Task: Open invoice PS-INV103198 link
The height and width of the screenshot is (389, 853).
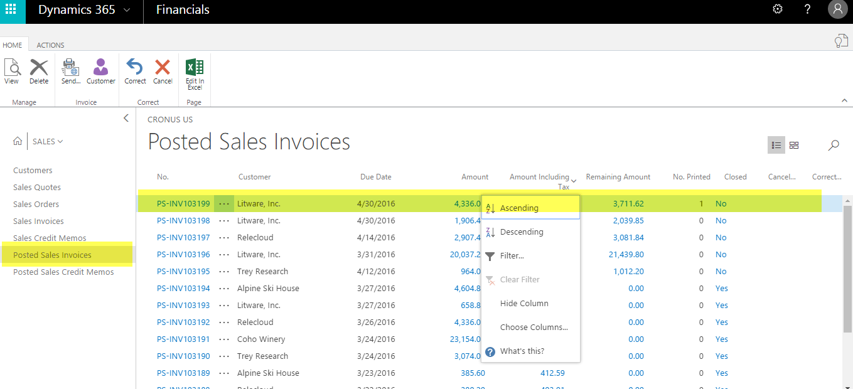Action: coord(183,221)
